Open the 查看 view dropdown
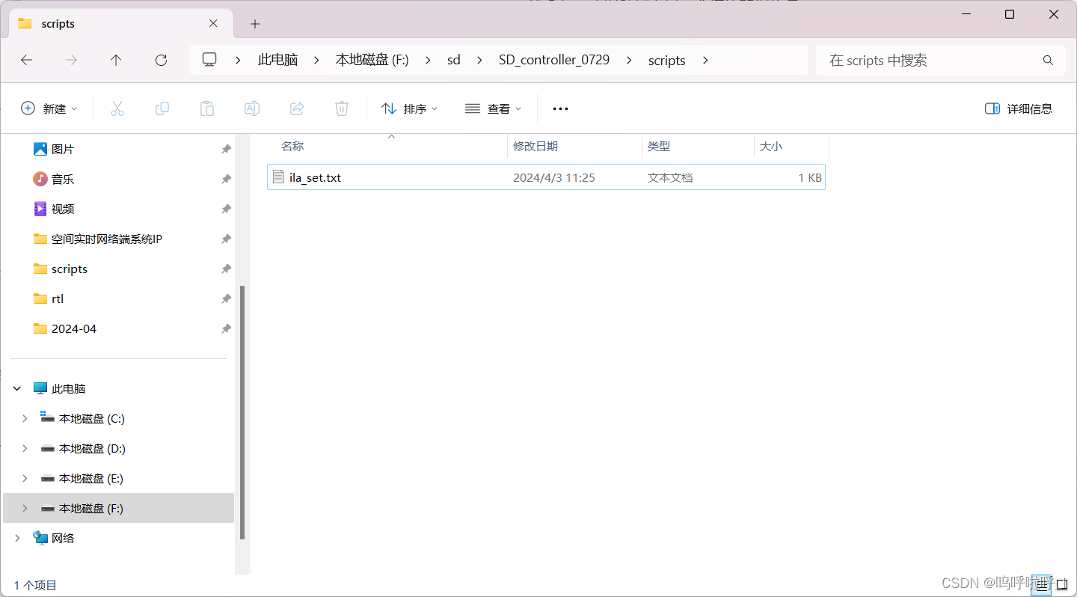The width and height of the screenshot is (1077, 597). point(493,108)
